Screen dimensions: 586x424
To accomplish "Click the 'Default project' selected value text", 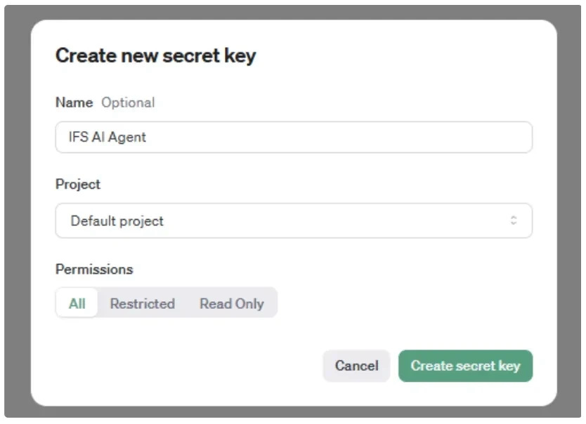I will coord(117,221).
